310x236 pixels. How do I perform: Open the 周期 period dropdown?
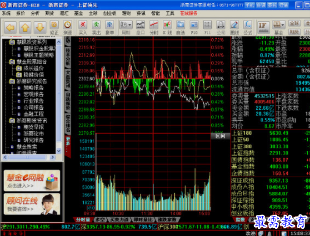tap(126, 27)
